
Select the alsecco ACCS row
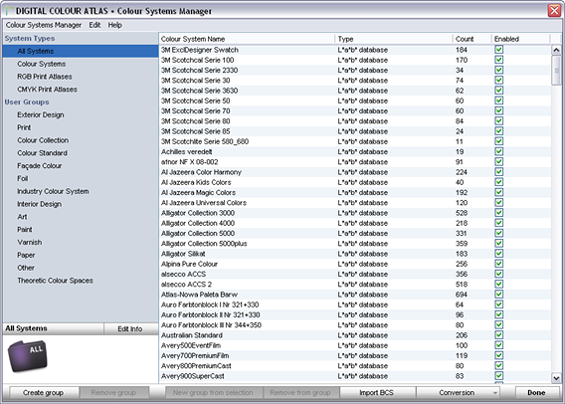[x=355, y=274]
